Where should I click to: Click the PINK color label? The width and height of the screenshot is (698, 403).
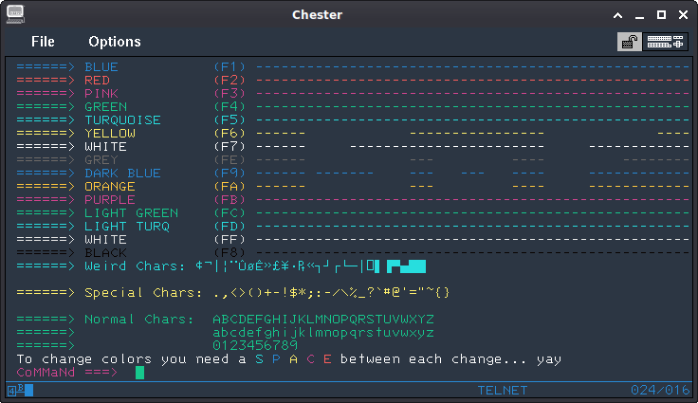tap(101, 94)
